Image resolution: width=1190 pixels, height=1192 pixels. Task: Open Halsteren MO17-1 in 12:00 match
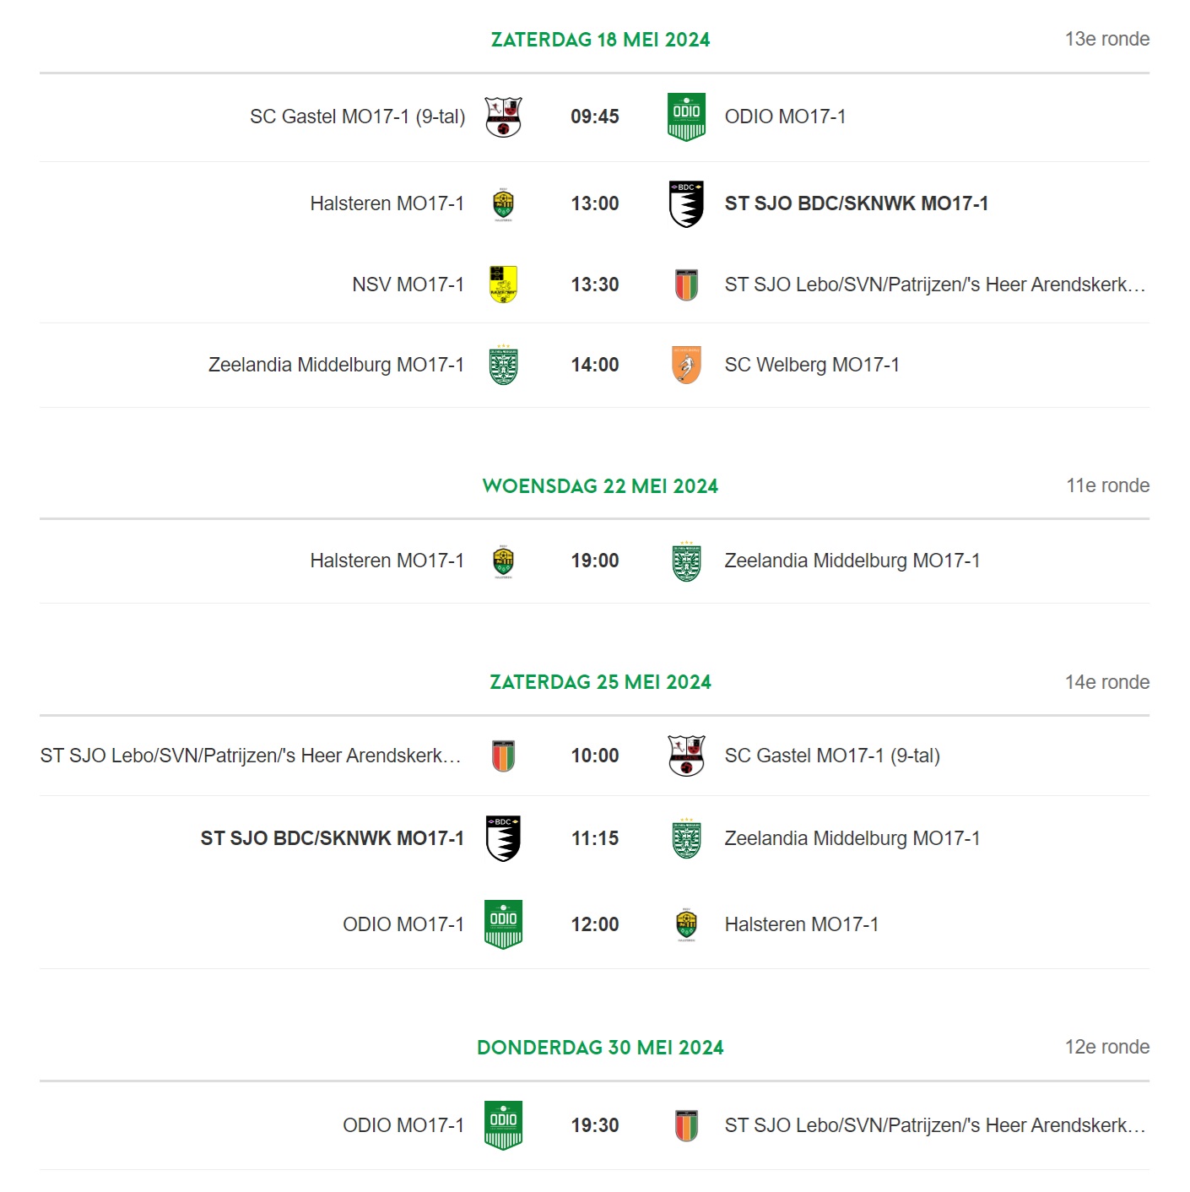click(801, 924)
